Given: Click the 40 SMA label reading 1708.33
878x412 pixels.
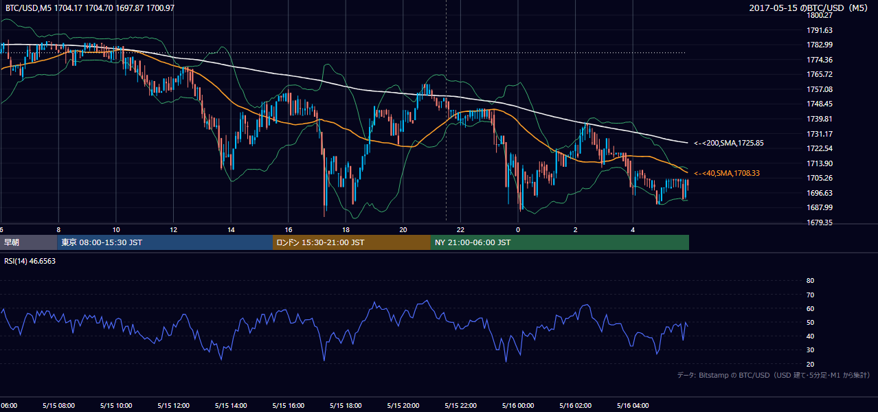Looking at the screenshot, I should pyautogui.click(x=727, y=174).
